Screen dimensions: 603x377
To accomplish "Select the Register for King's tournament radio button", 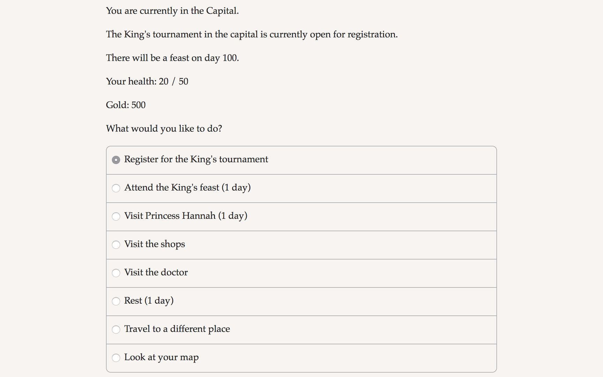I will (116, 160).
